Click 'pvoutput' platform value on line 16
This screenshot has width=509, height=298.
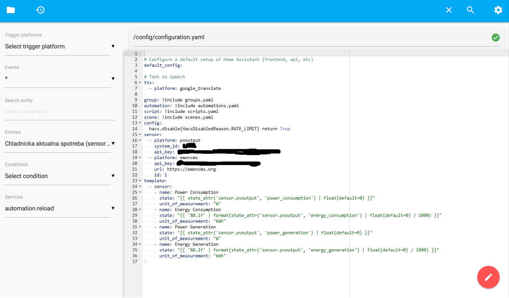click(x=190, y=140)
